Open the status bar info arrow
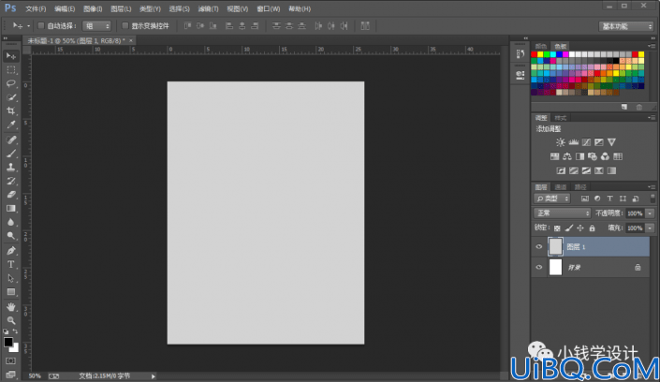Image resolution: width=660 pixels, height=382 pixels. (x=154, y=376)
